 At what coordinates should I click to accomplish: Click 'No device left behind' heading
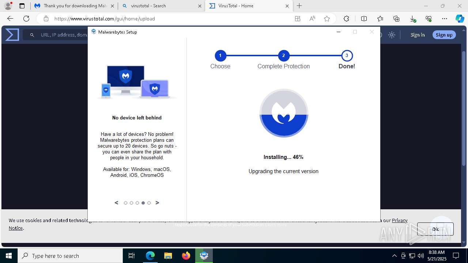click(x=137, y=118)
